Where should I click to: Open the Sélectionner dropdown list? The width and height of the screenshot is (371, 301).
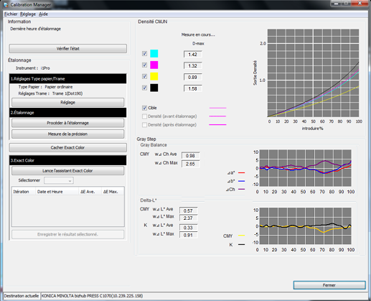click(x=59, y=180)
